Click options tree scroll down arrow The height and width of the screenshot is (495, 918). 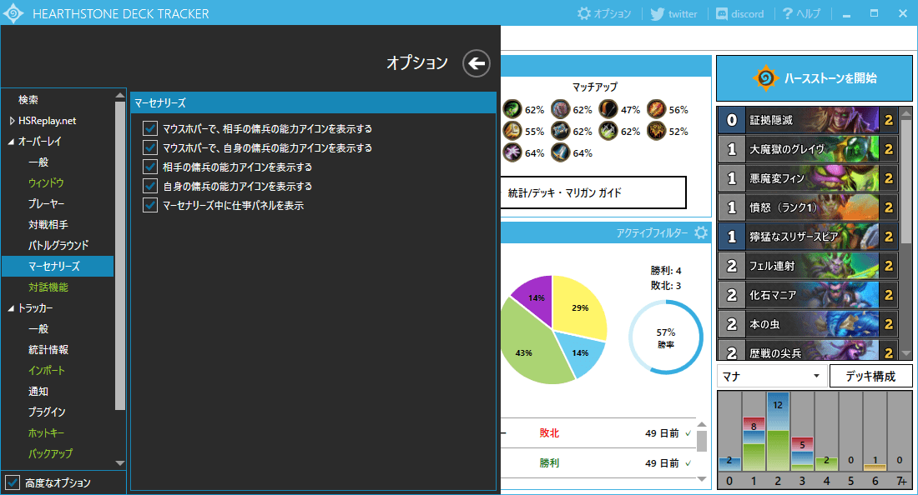[x=120, y=462]
